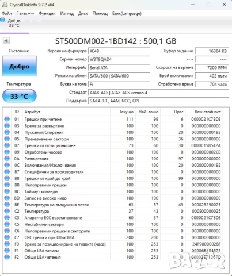Screen dimensions: 232x276
Task: Click status icon for attribute B7
Action: click(x=7, y=172)
